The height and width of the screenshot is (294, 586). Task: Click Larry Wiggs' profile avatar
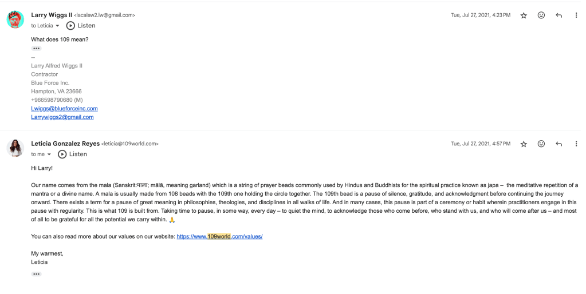pos(15,19)
